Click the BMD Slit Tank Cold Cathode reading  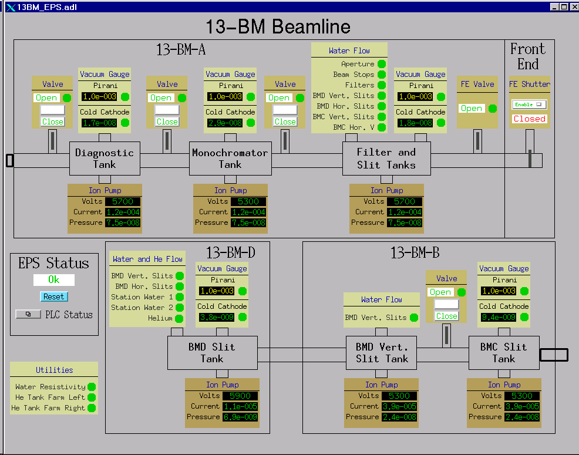pyautogui.click(x=215, y=318)
